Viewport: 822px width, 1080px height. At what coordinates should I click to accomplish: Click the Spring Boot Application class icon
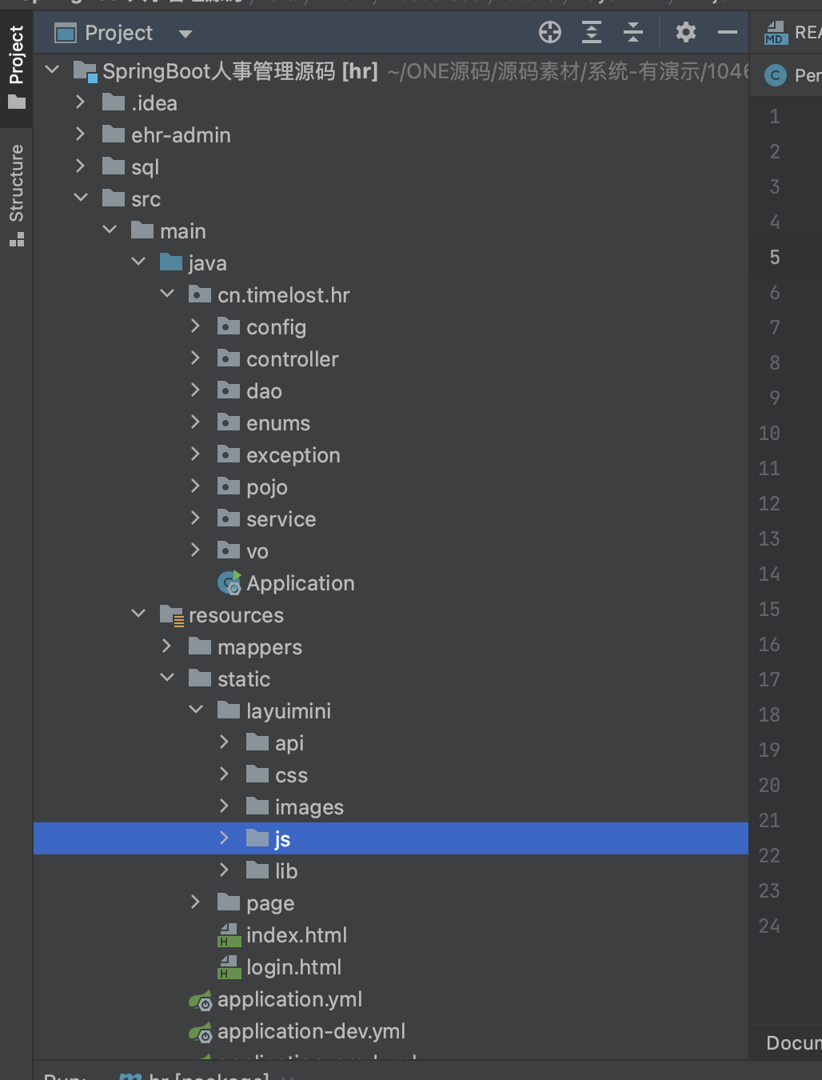point(229,583)
